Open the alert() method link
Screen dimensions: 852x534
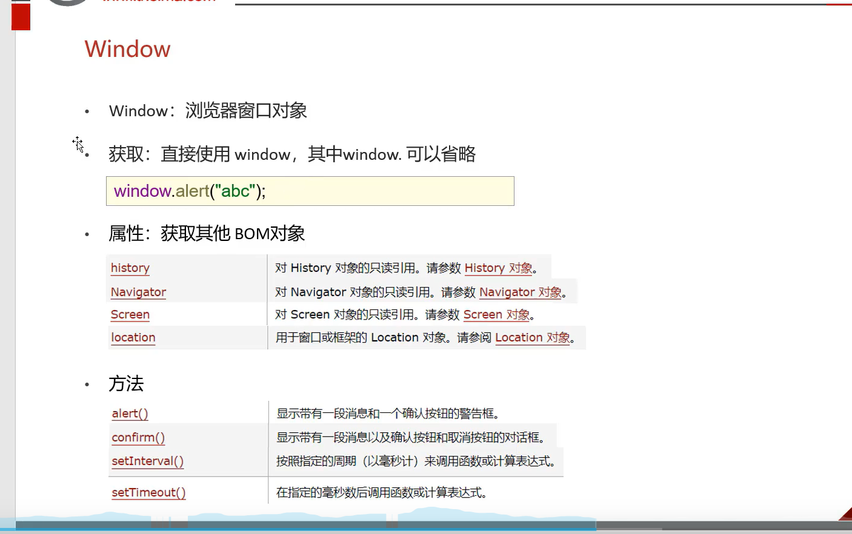(x=130, y=414)
